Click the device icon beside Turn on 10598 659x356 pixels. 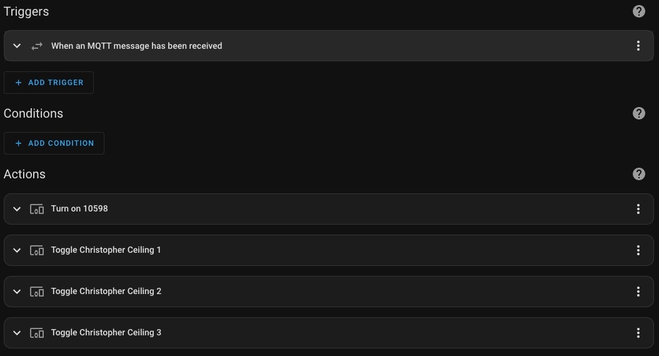point(37,209)
